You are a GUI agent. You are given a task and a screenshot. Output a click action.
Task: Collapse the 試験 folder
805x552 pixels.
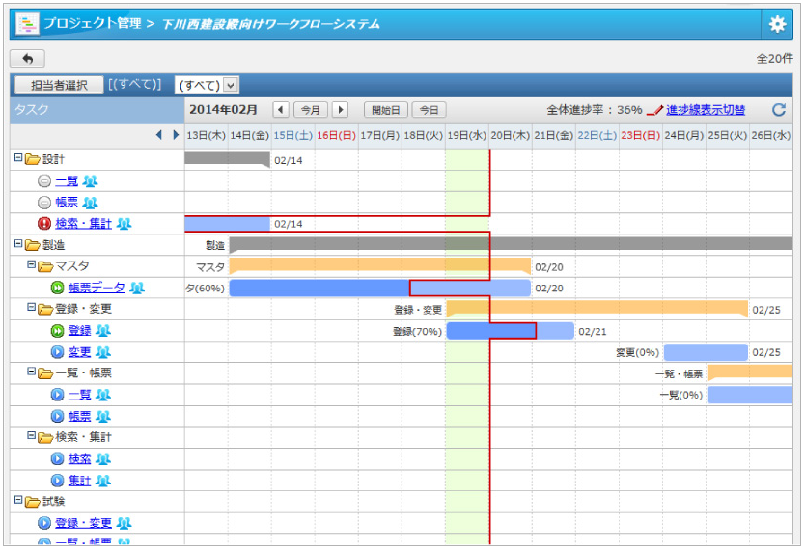coord(17,501)
